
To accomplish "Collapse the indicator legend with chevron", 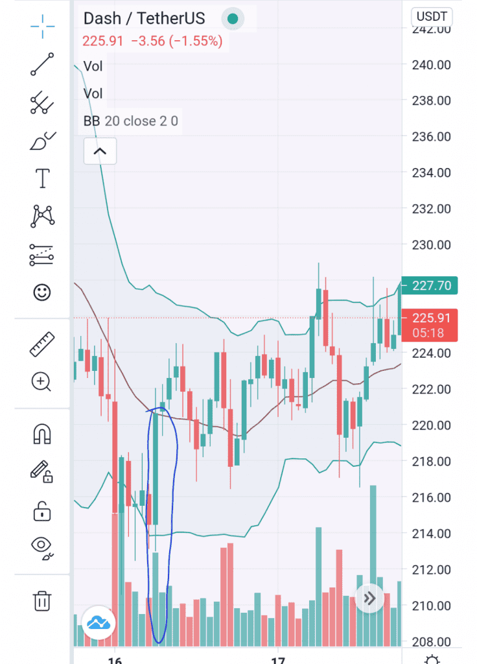I will [x=100, y=152].
